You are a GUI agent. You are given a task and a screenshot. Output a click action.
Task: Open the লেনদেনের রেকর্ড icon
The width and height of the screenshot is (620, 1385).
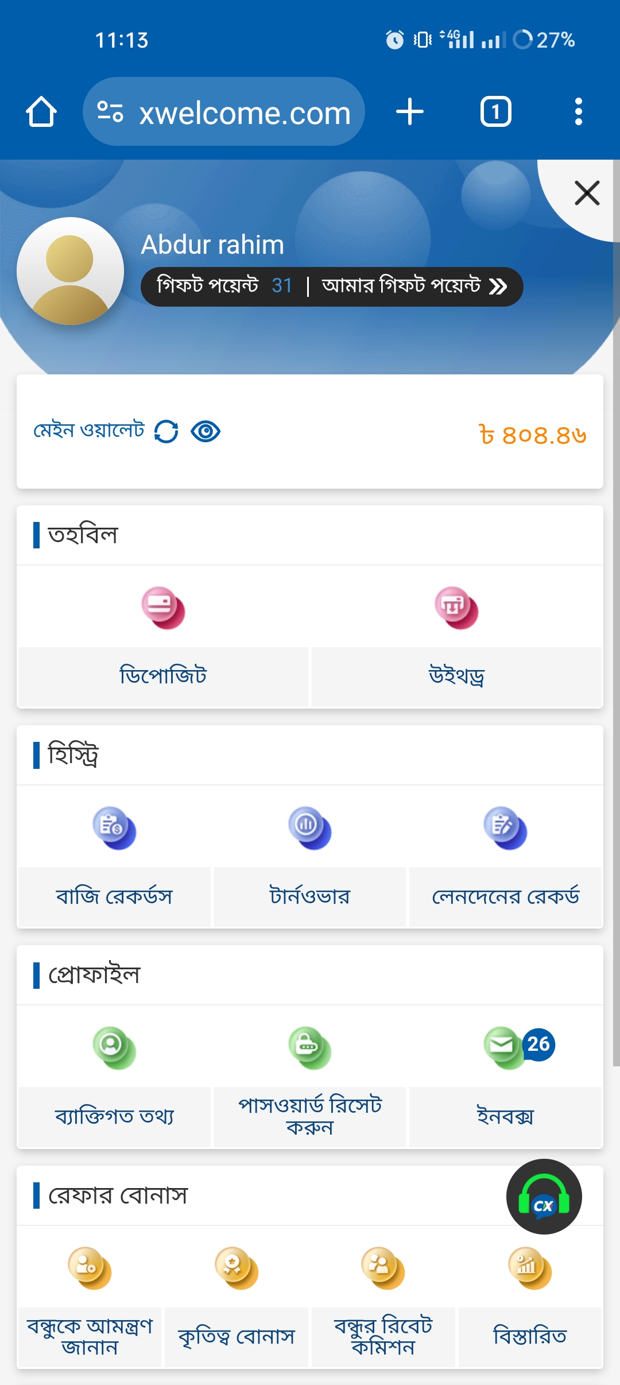(505, 828)
